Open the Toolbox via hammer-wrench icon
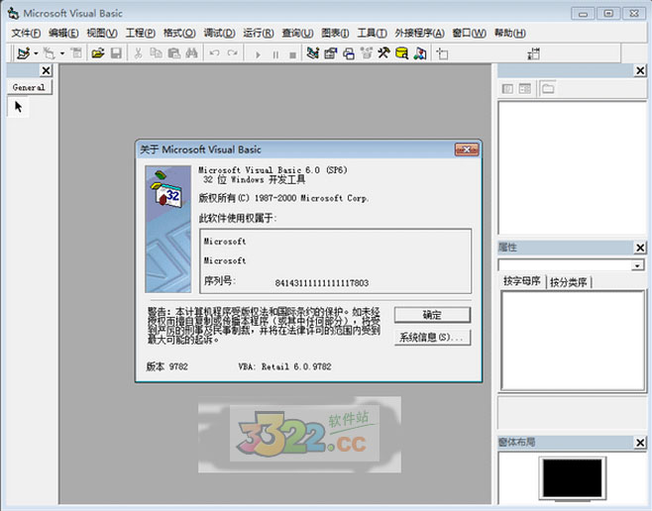This screenshot has height=511, width=652. [383, 52]
